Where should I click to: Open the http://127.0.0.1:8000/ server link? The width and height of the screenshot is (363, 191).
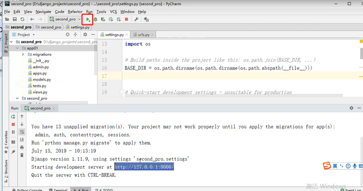point(144,167)
